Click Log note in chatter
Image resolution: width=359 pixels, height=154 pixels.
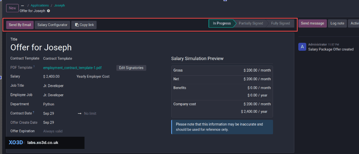337,23
